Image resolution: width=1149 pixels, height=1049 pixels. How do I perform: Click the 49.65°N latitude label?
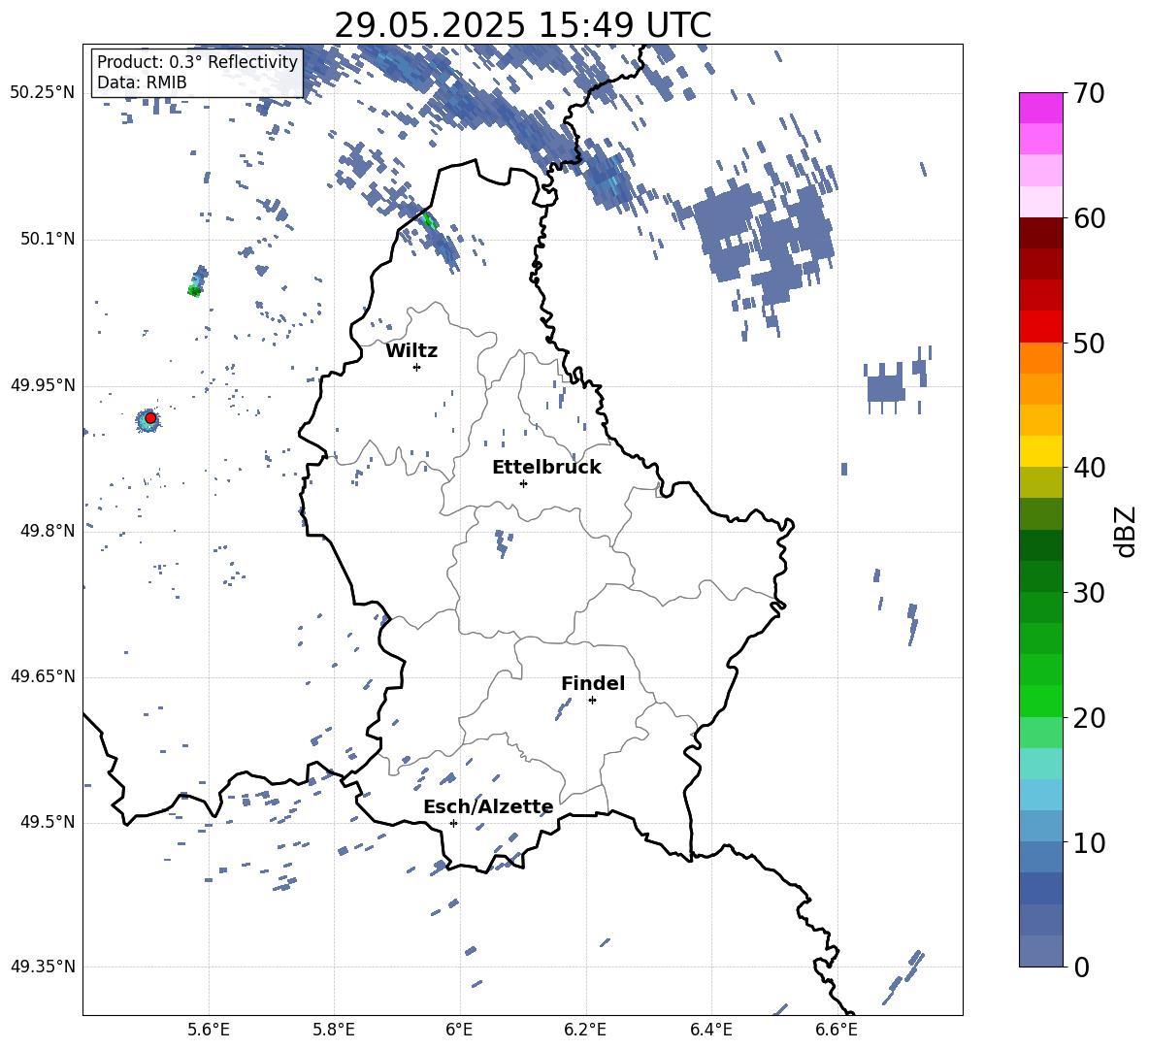43,676
